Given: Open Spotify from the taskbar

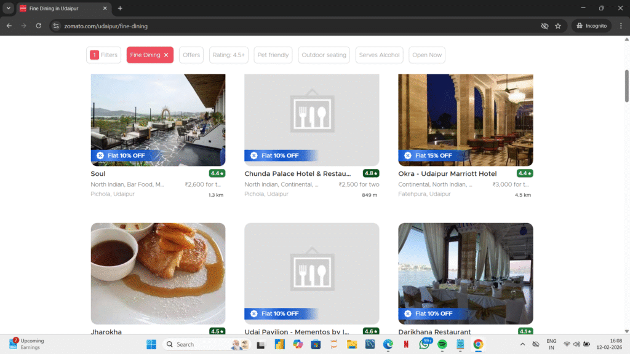Looking at the screenshot, I should click(x=442, y=344).
